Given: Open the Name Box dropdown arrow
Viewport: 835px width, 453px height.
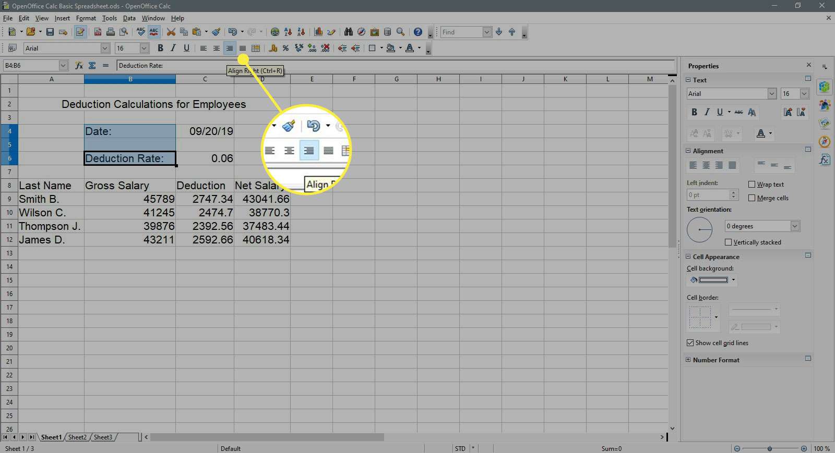Looking at the screenshot, I should pyautogui.click(x=63, y=65).
